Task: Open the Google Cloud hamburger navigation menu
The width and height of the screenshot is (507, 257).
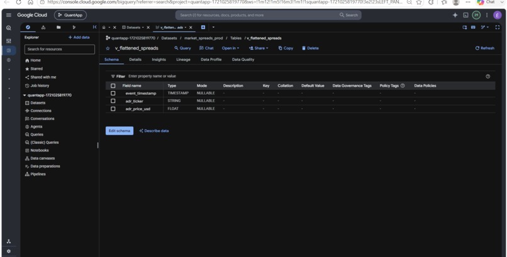Action: pos(9,15)
